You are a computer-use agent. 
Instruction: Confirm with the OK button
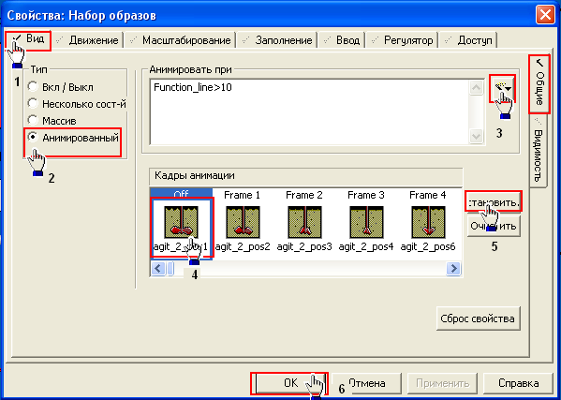pyautogui.click(x=289, y=383)
